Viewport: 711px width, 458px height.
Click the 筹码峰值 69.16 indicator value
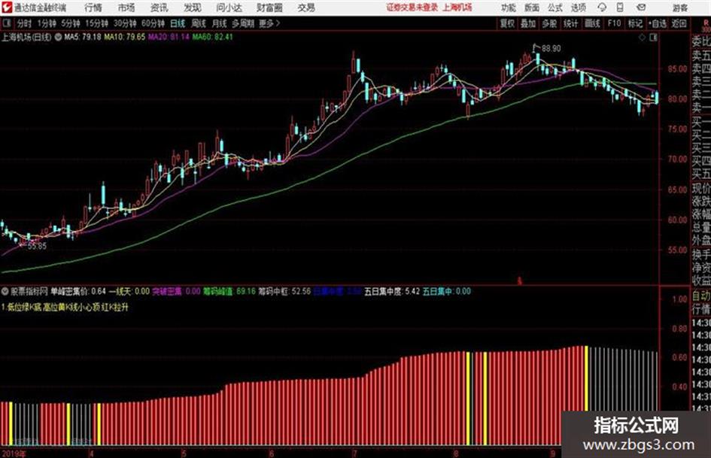point(229,291)
